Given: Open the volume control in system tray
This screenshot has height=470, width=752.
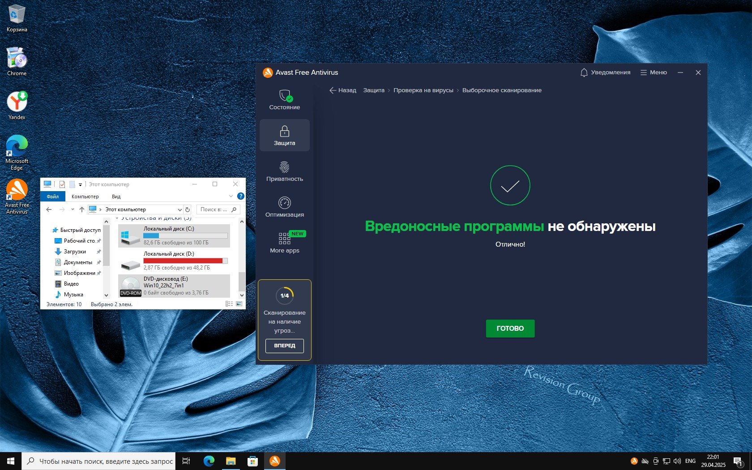Looking at the screenshot, I should 677,461.
